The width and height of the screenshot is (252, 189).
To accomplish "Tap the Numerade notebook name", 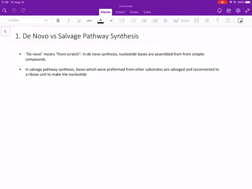I will (x=126, y=6).
